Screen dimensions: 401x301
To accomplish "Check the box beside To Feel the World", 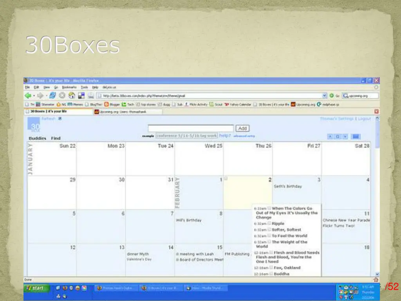I will pyautogui.click(x=269, y=236).
